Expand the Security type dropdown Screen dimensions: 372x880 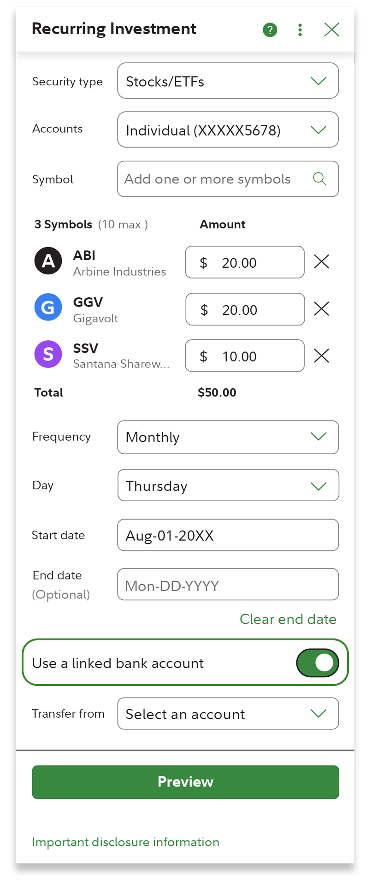click(228, 81)
